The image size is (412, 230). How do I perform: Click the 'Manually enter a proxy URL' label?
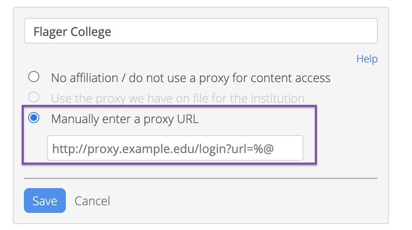(125, 119)
